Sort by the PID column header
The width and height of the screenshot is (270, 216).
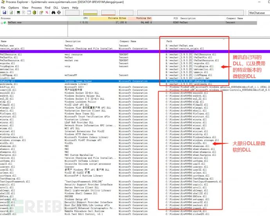[166, 18]
